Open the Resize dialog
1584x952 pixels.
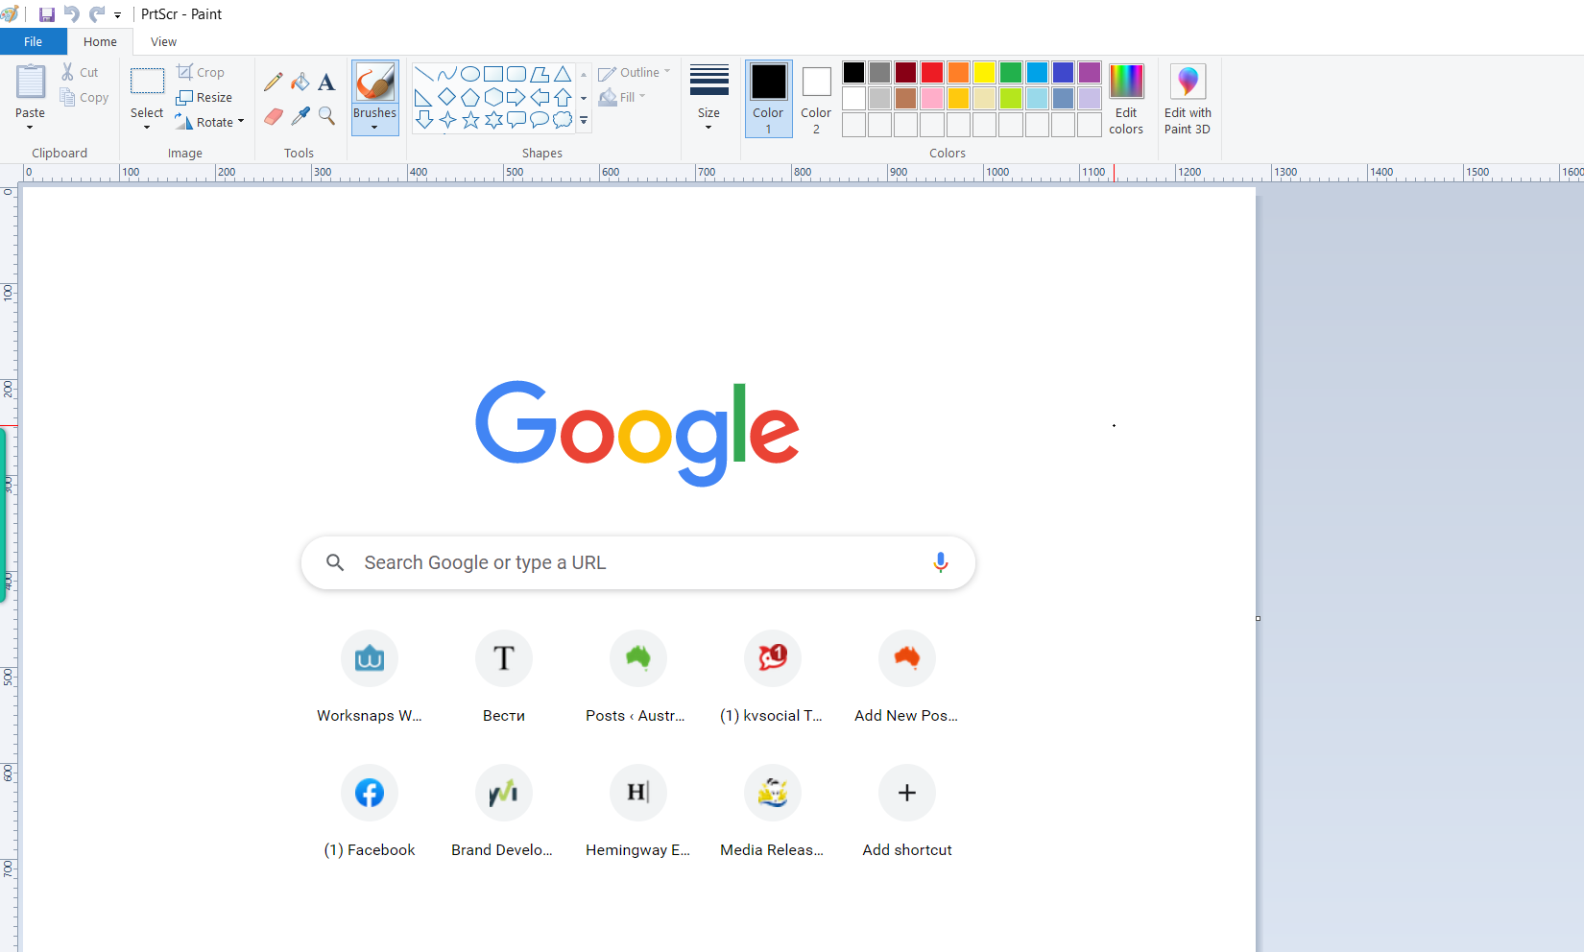204,97
